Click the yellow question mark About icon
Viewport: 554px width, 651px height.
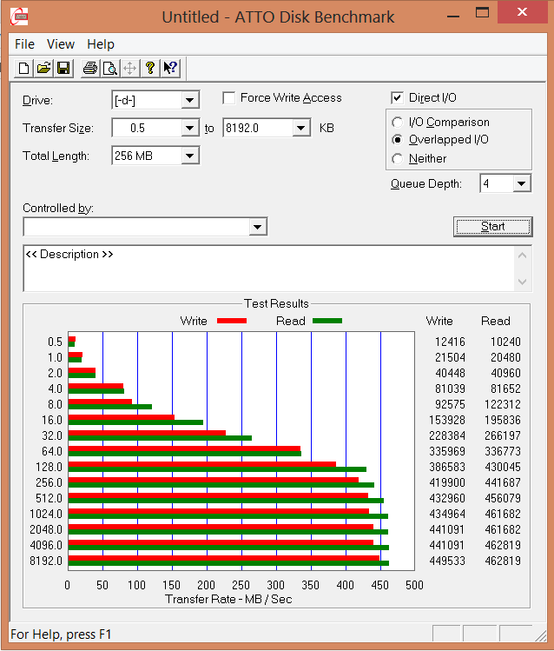pyautogui.click(x=150, y=68)
